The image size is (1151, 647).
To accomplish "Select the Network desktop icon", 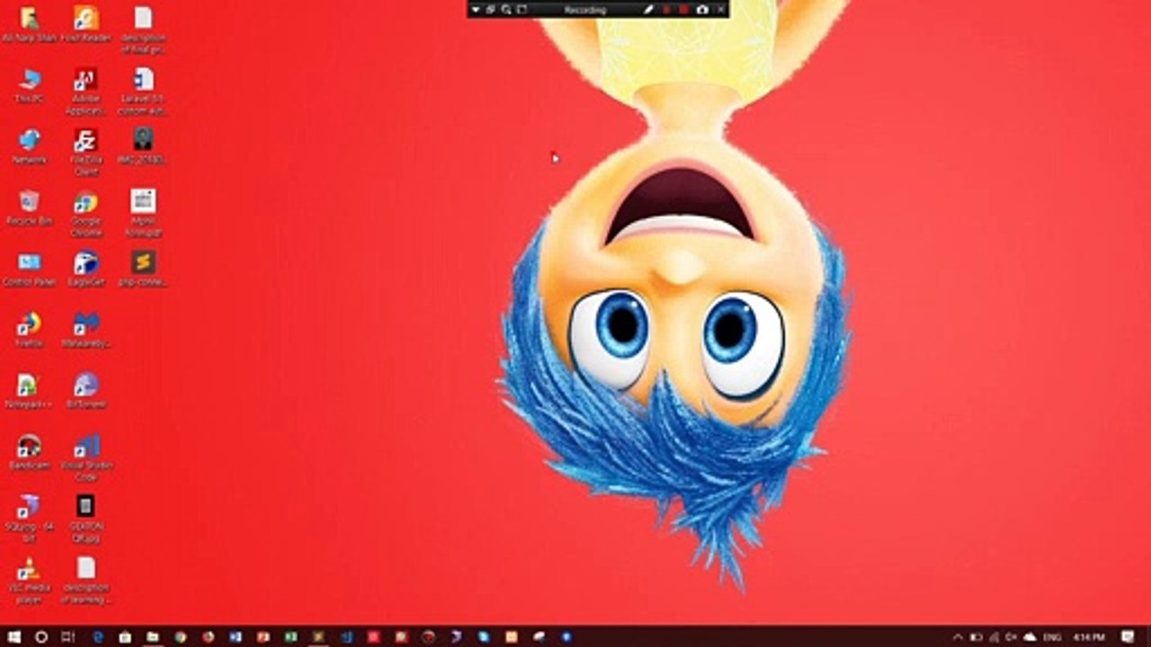I will pyautogui.click(x=30, y=146).
